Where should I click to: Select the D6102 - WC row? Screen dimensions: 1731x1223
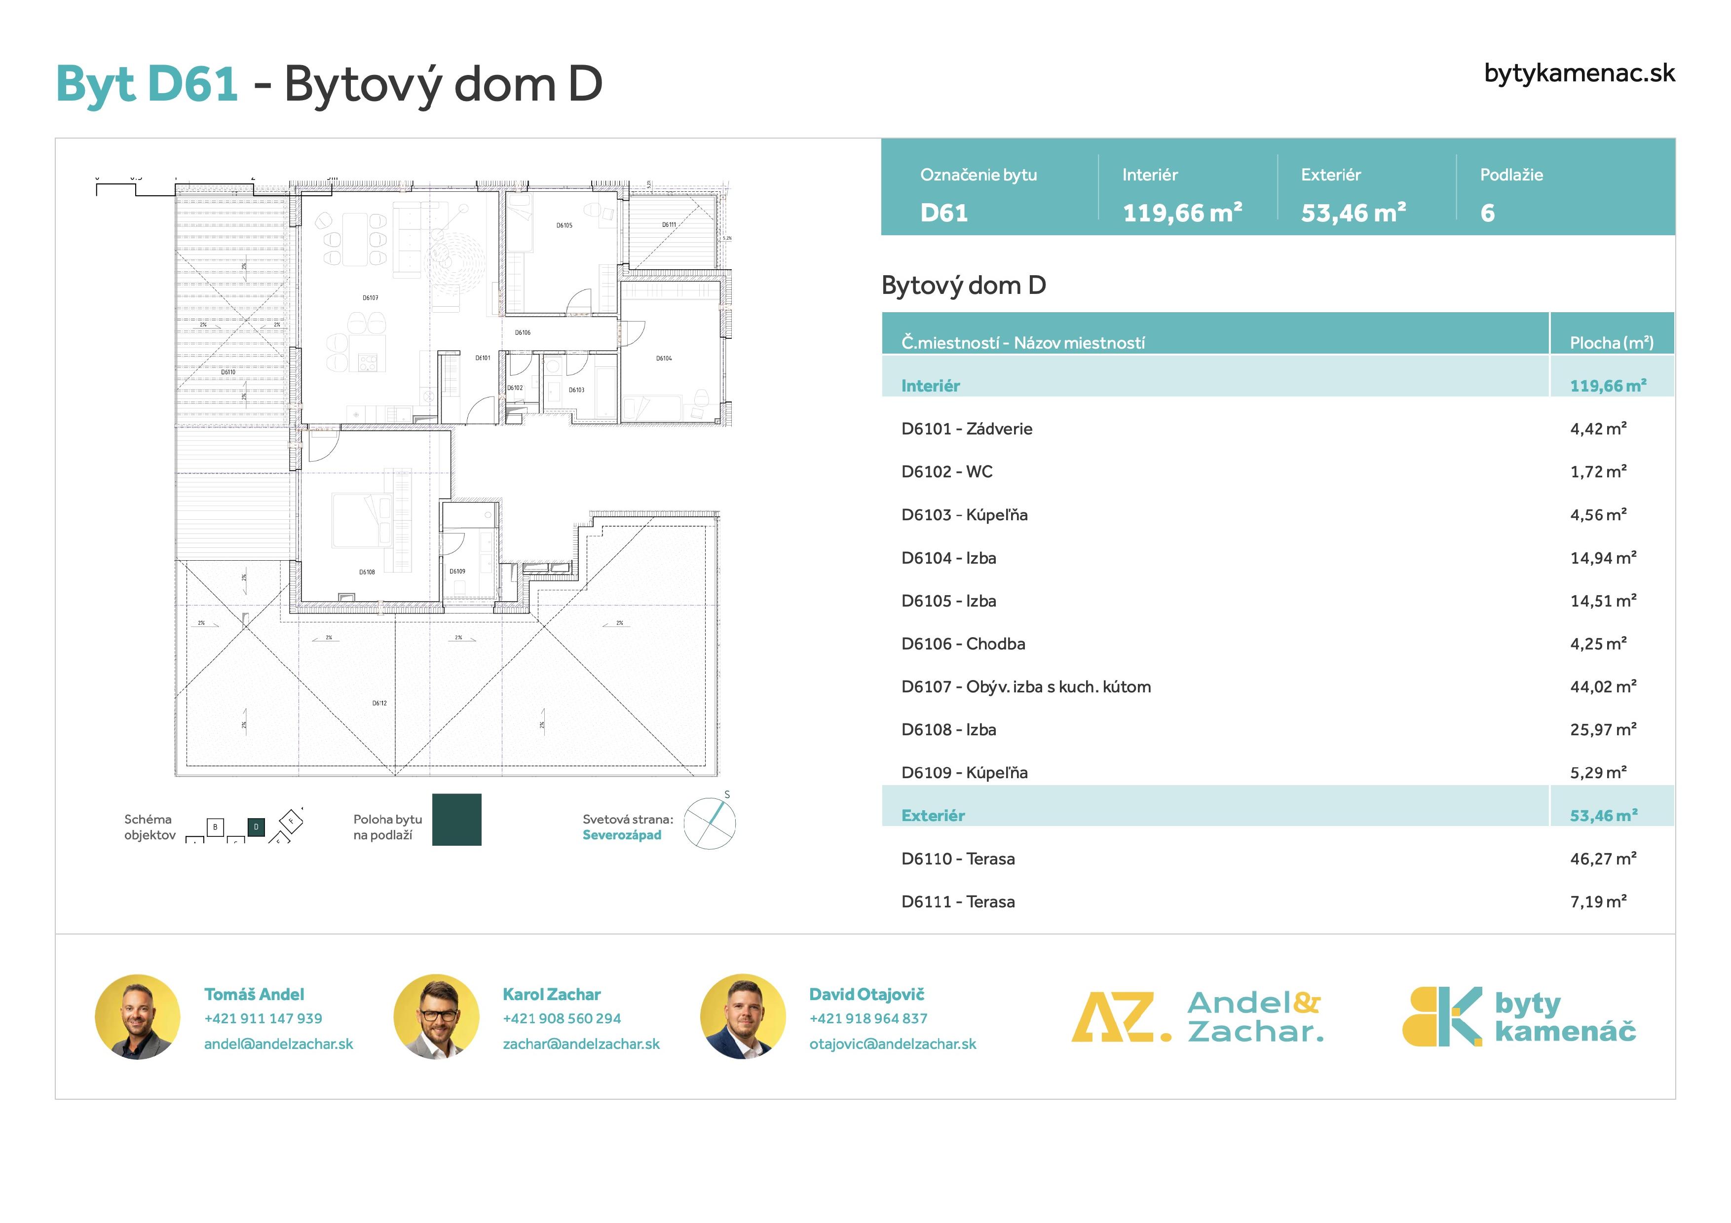(1278, 472)
